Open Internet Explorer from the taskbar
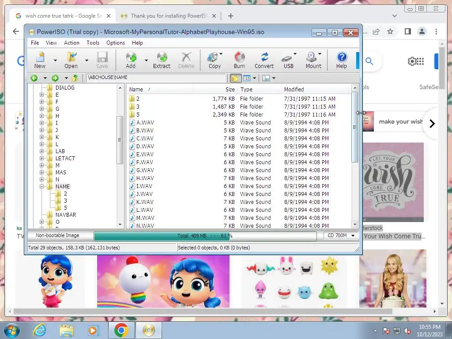The height and width of the screenshot is (339, 452). (x=39, y=330)
